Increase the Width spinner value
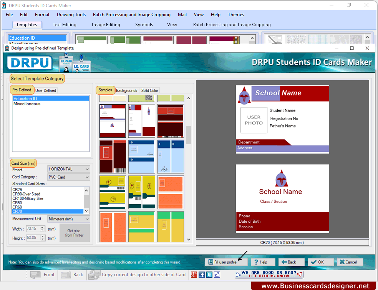The height and width of the screenshot is (290, 378). (42, 227)
